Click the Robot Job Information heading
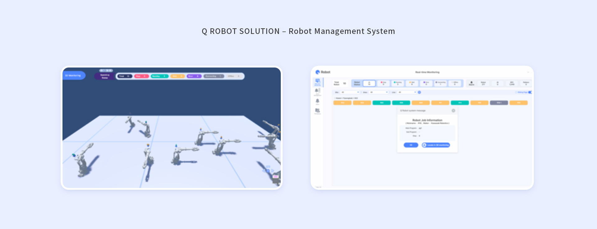 coord(427,120)
